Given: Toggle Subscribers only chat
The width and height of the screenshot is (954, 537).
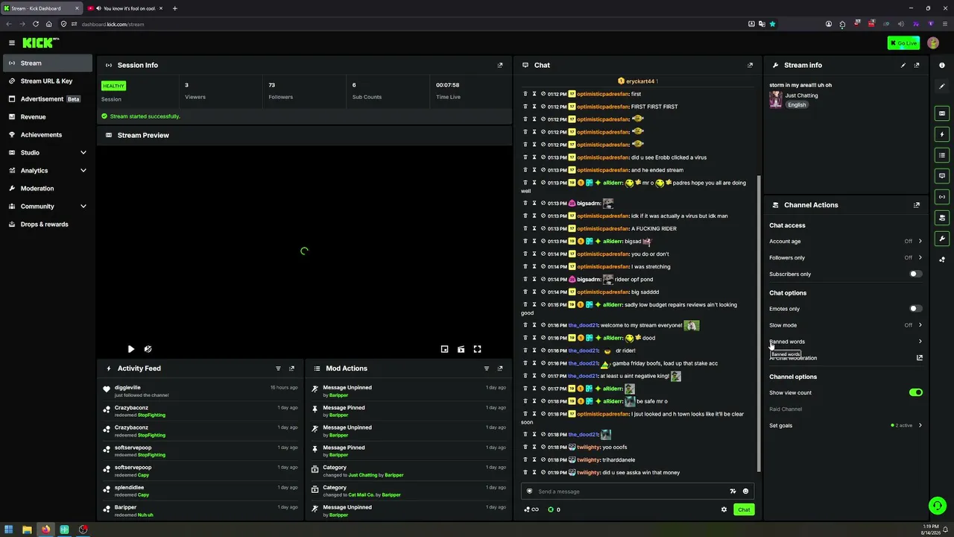Looking at the screenshot, I should 916,274.
